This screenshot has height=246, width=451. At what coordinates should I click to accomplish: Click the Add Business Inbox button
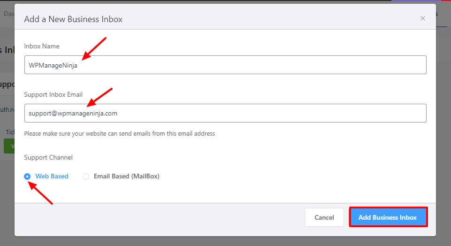coord(388,217)
